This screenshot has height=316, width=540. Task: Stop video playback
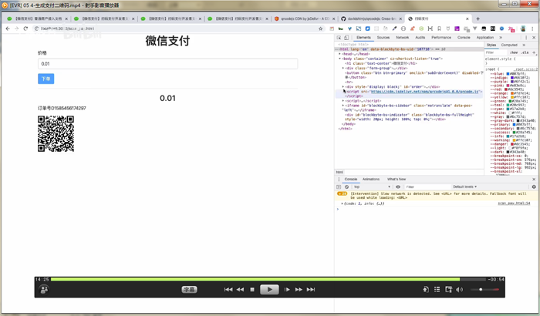(x=252, y=290)
